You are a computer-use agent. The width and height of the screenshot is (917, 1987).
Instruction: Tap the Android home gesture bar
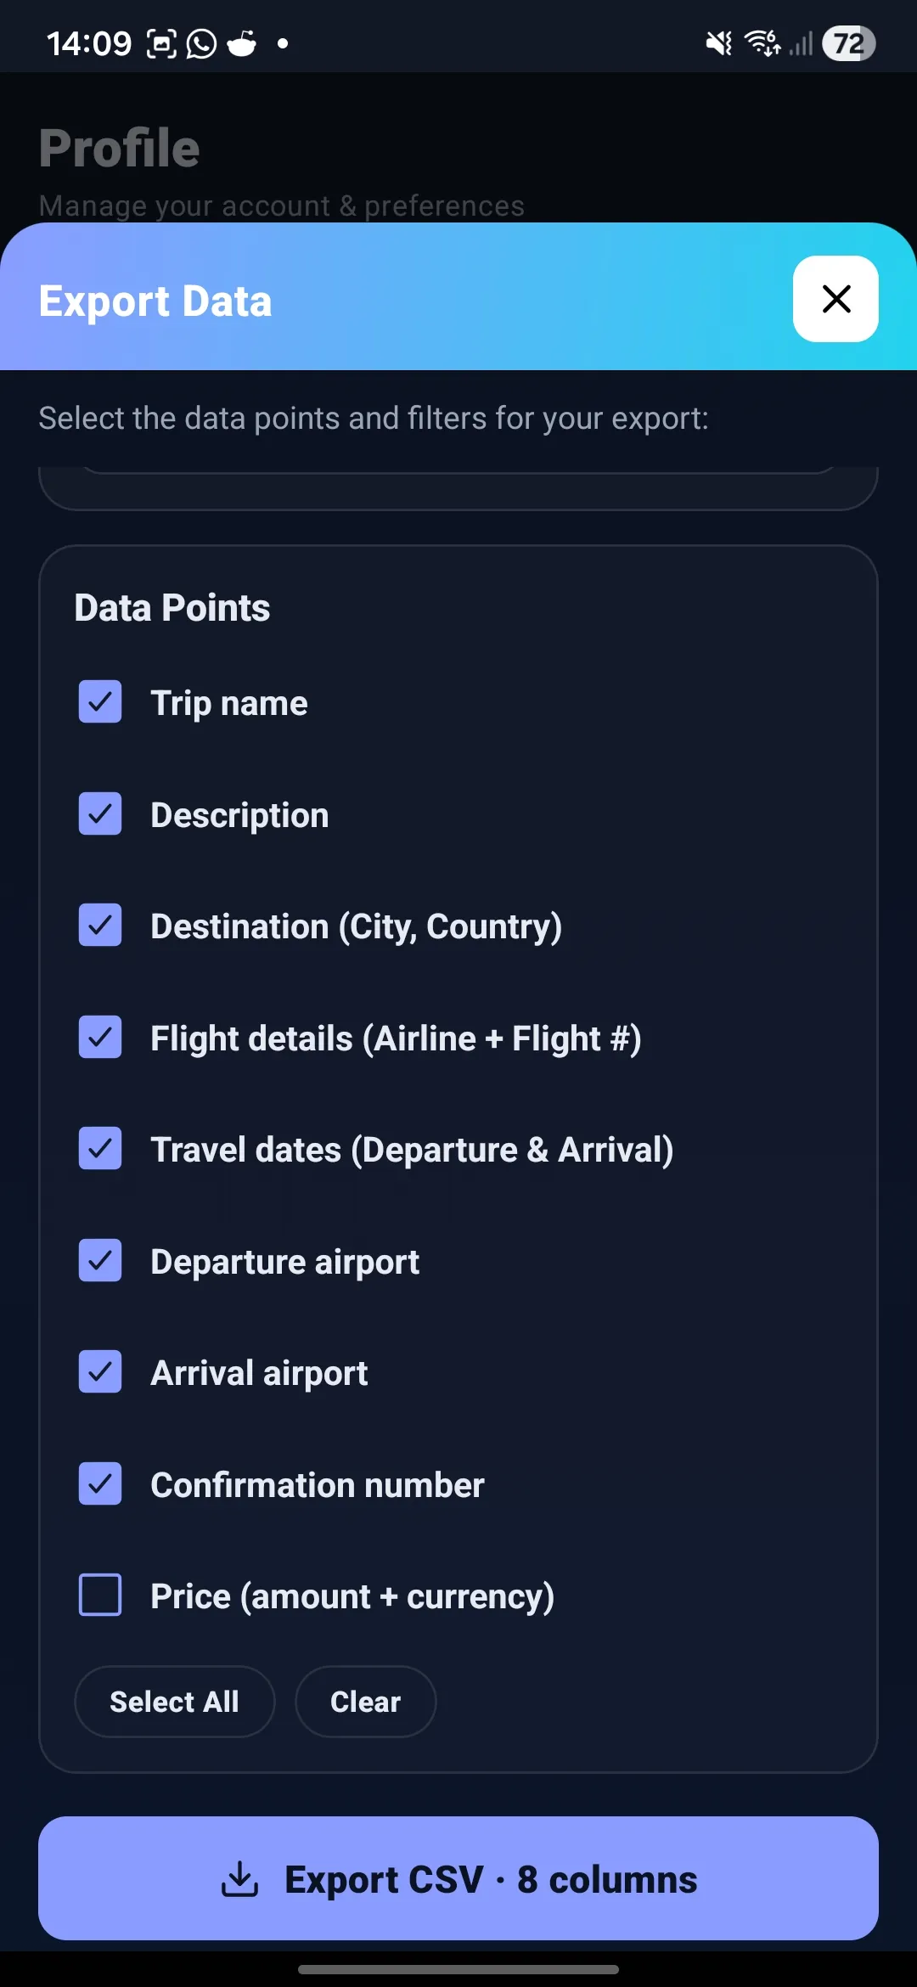click(x=458, y=1969)
